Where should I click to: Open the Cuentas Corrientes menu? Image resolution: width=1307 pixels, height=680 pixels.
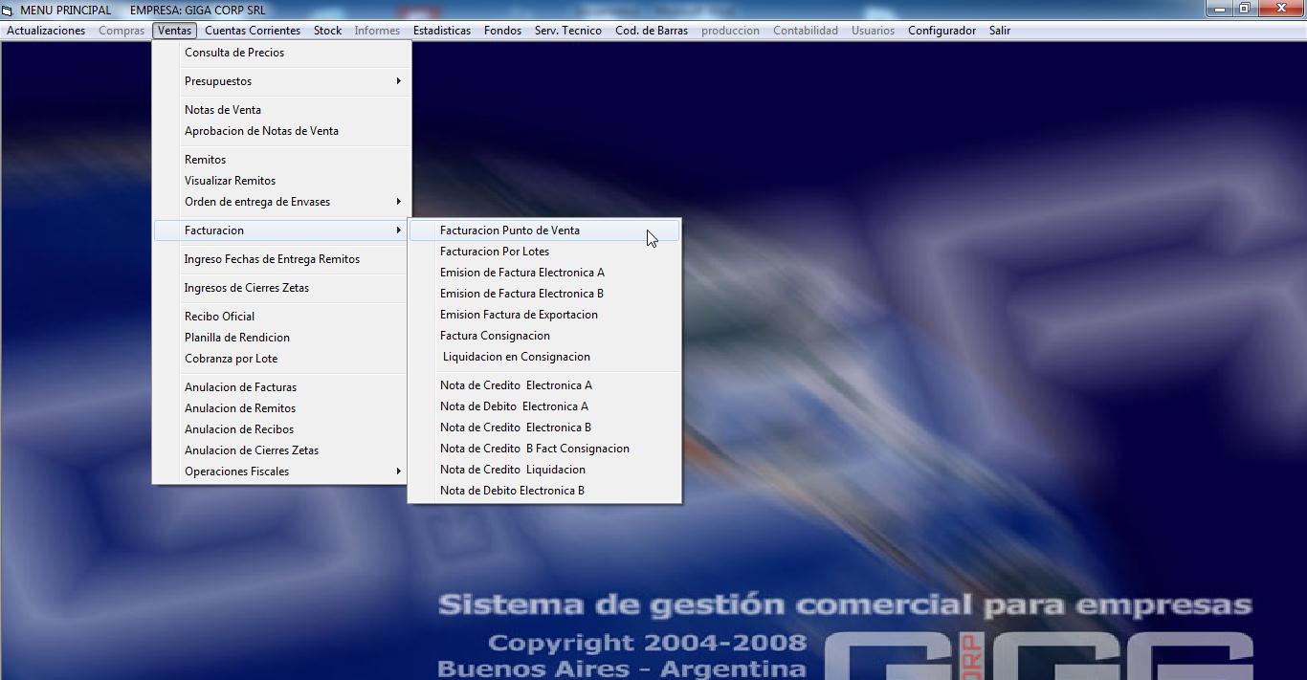[253, 31]
